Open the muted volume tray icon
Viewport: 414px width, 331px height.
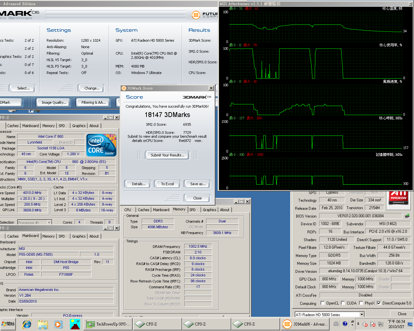click(x=365, y=324)
